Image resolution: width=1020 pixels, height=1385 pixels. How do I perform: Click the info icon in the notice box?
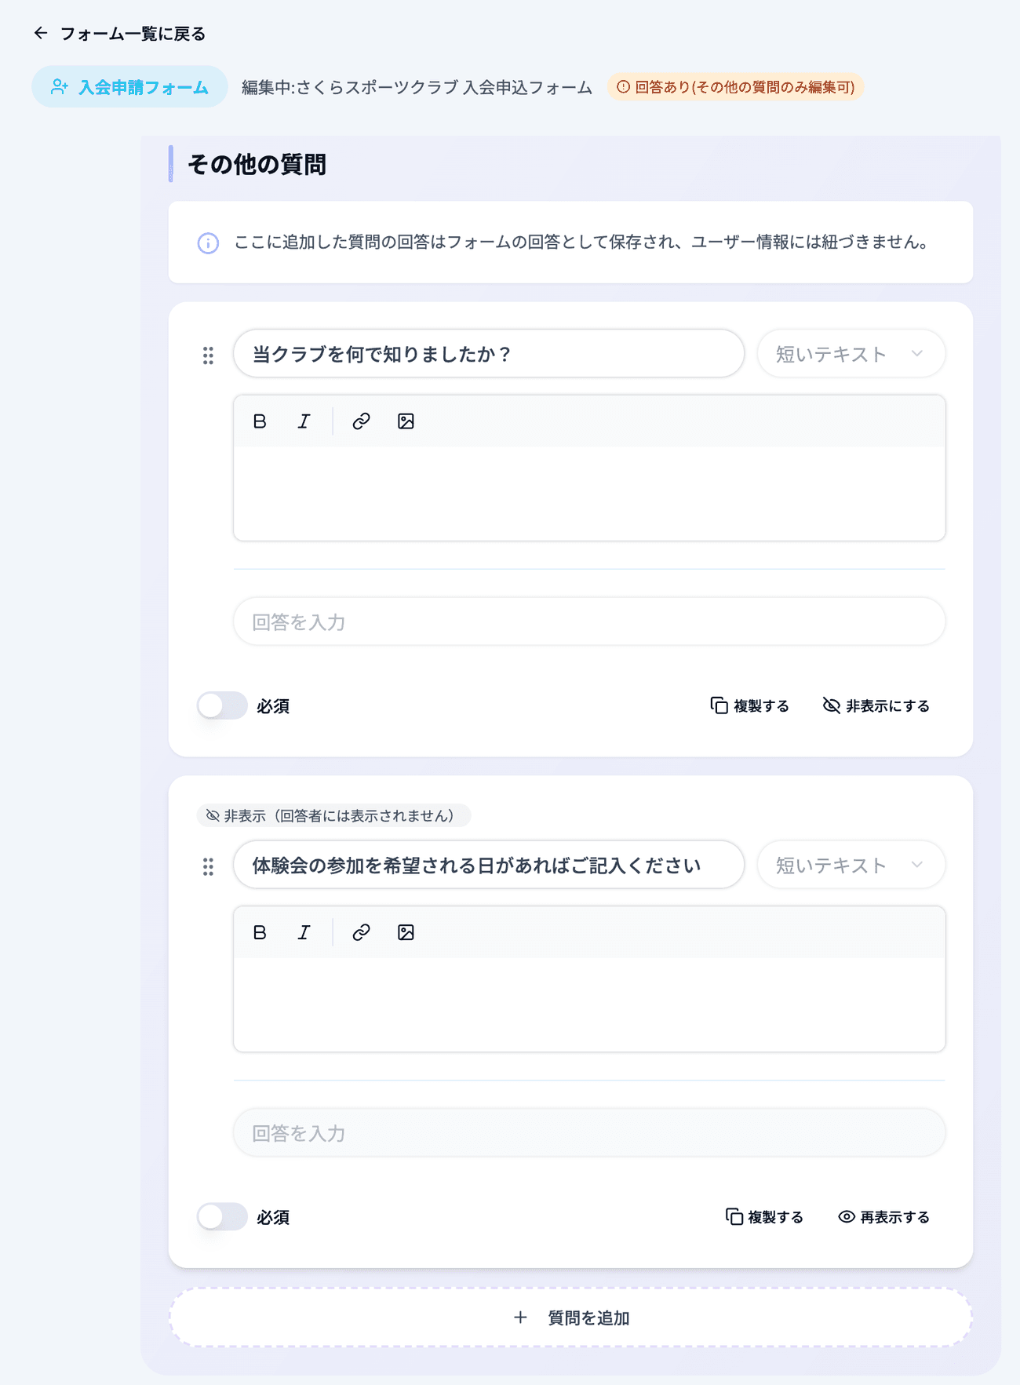click(x=208, y=242)
